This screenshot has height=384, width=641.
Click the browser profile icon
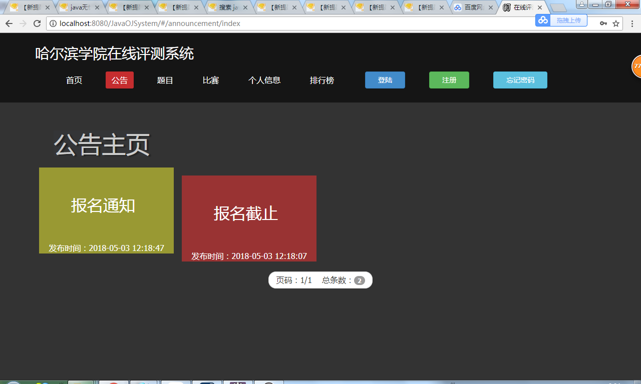(581, 4)
